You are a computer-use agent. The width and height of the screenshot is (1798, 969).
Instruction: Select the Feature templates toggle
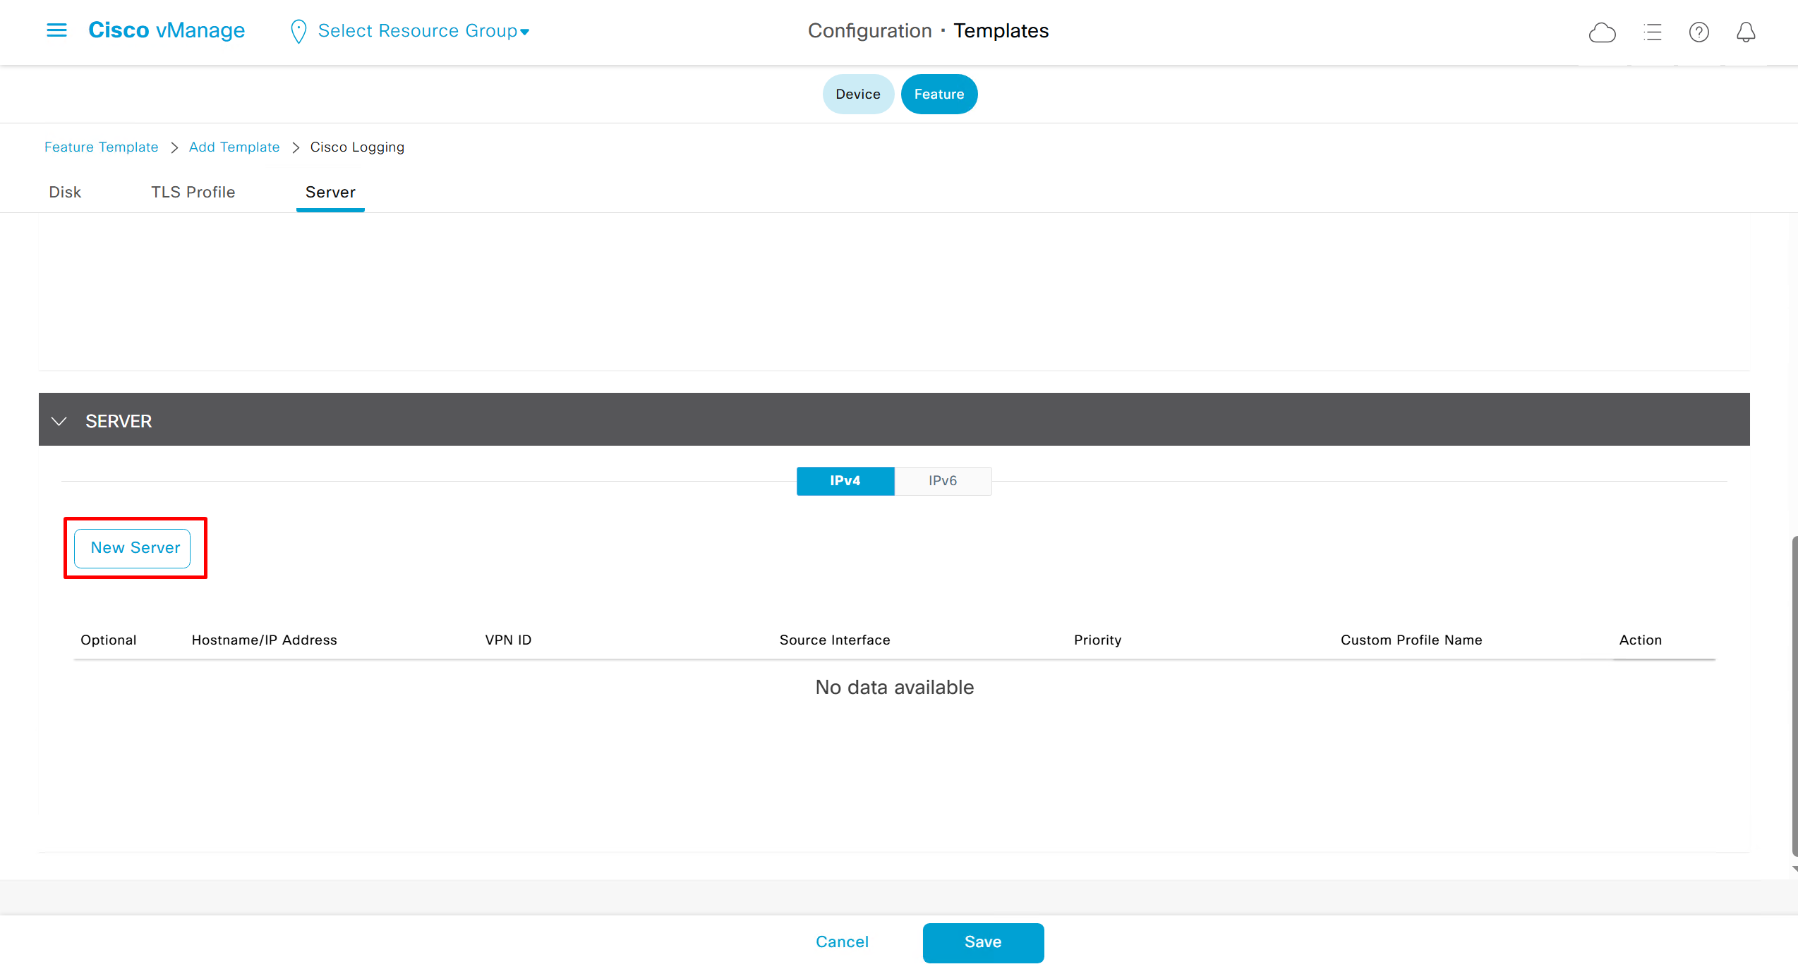[x=939, y=95]
